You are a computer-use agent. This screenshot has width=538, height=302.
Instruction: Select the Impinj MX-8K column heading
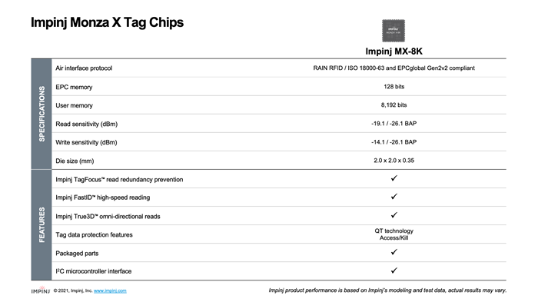coord(394,51)
